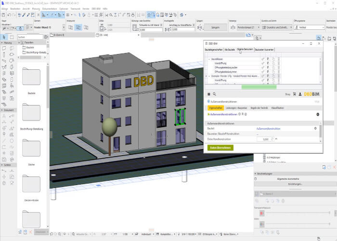Click gear icon beside Außenwandkonstruktionen heading
The height and width of the screenshot is (241, 337).
tap(318, 114)
